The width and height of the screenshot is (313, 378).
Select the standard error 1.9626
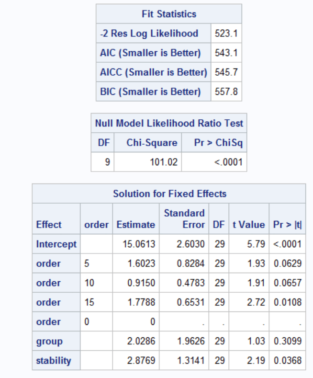pyautogui.click(x=190, y=341)
